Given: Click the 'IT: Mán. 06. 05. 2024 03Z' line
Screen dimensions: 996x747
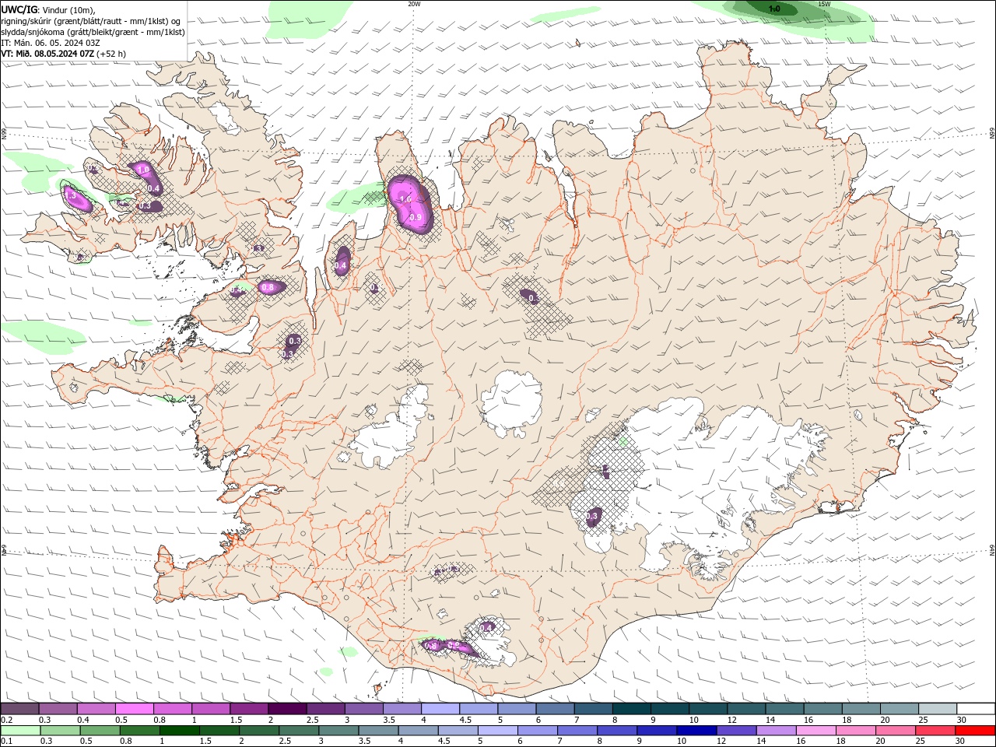Looking at the screenshot, I should click(50, 43).
